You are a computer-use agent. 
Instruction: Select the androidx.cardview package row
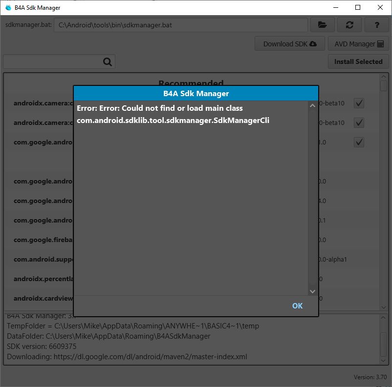[x=191, y=298]
